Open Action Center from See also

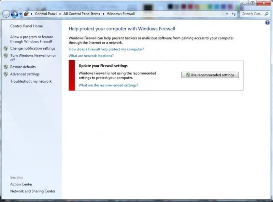21,184
